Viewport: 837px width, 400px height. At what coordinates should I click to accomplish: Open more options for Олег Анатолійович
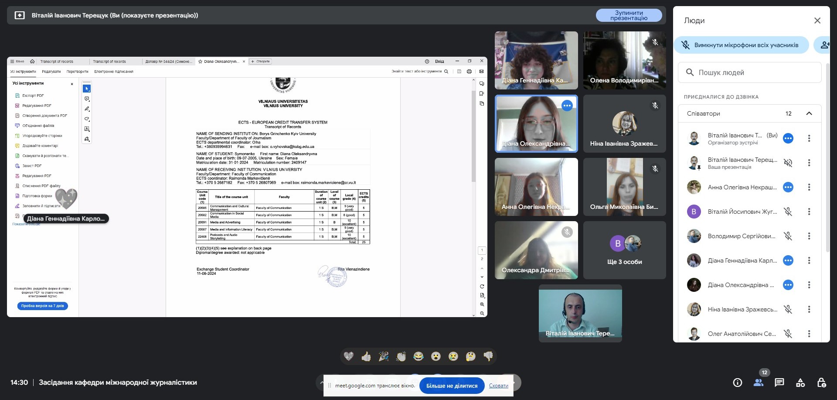point(809,334)
